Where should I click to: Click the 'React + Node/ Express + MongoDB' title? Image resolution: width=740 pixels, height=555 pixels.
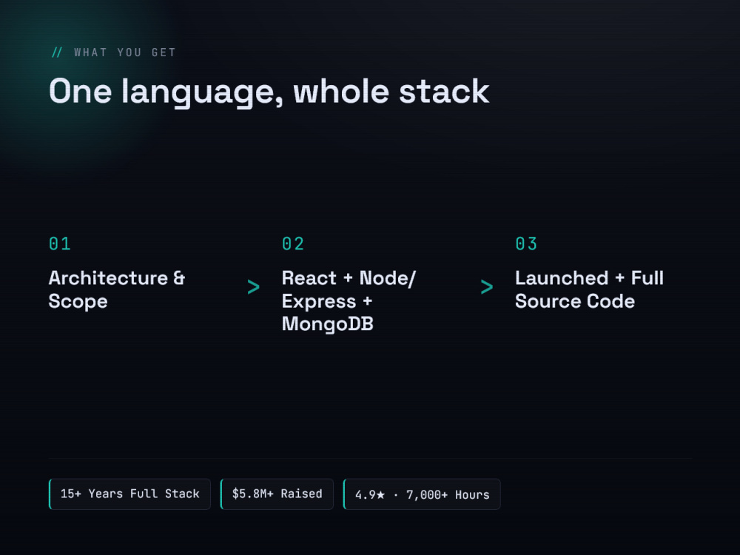[x=349, y=301]
